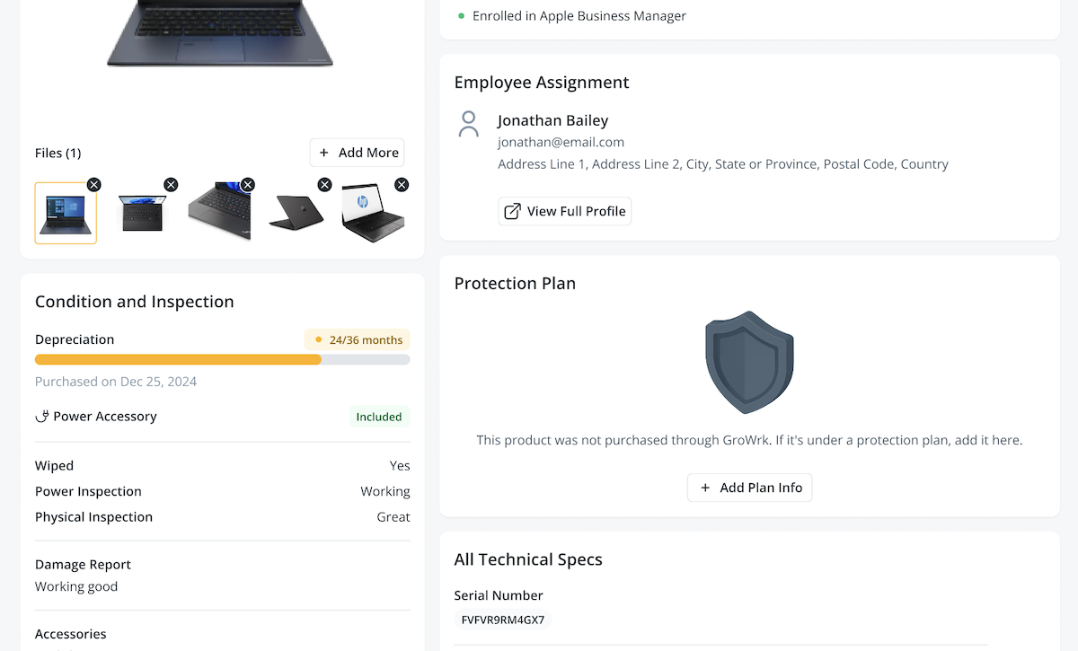
Task: Click the power plug accessory icon
Action: (x=42, y=416)
